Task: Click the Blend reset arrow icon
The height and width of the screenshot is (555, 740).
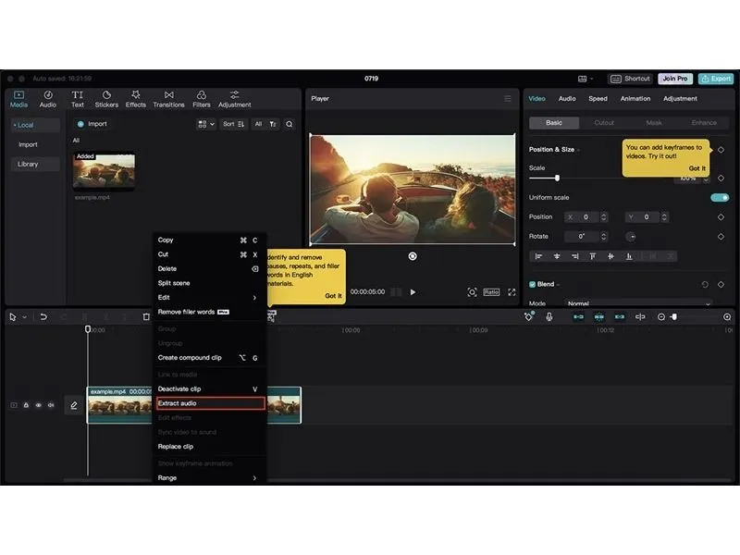Action: click(x=705, y=284)
